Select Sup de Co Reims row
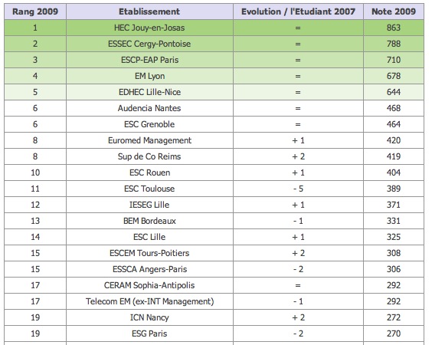The height and width of the screenshot is (345, 432). pyautogui.click(x=214, y=156)
